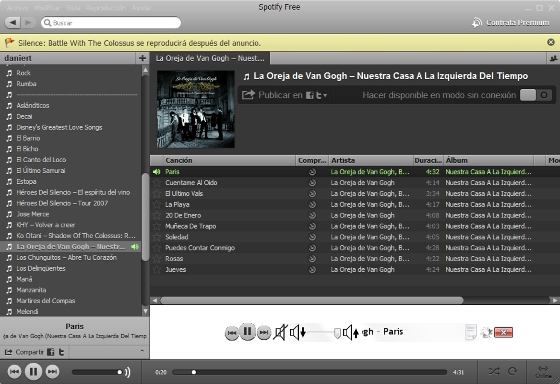
Task: Click the song progress seek bar
Action: (x=310, y=372)
